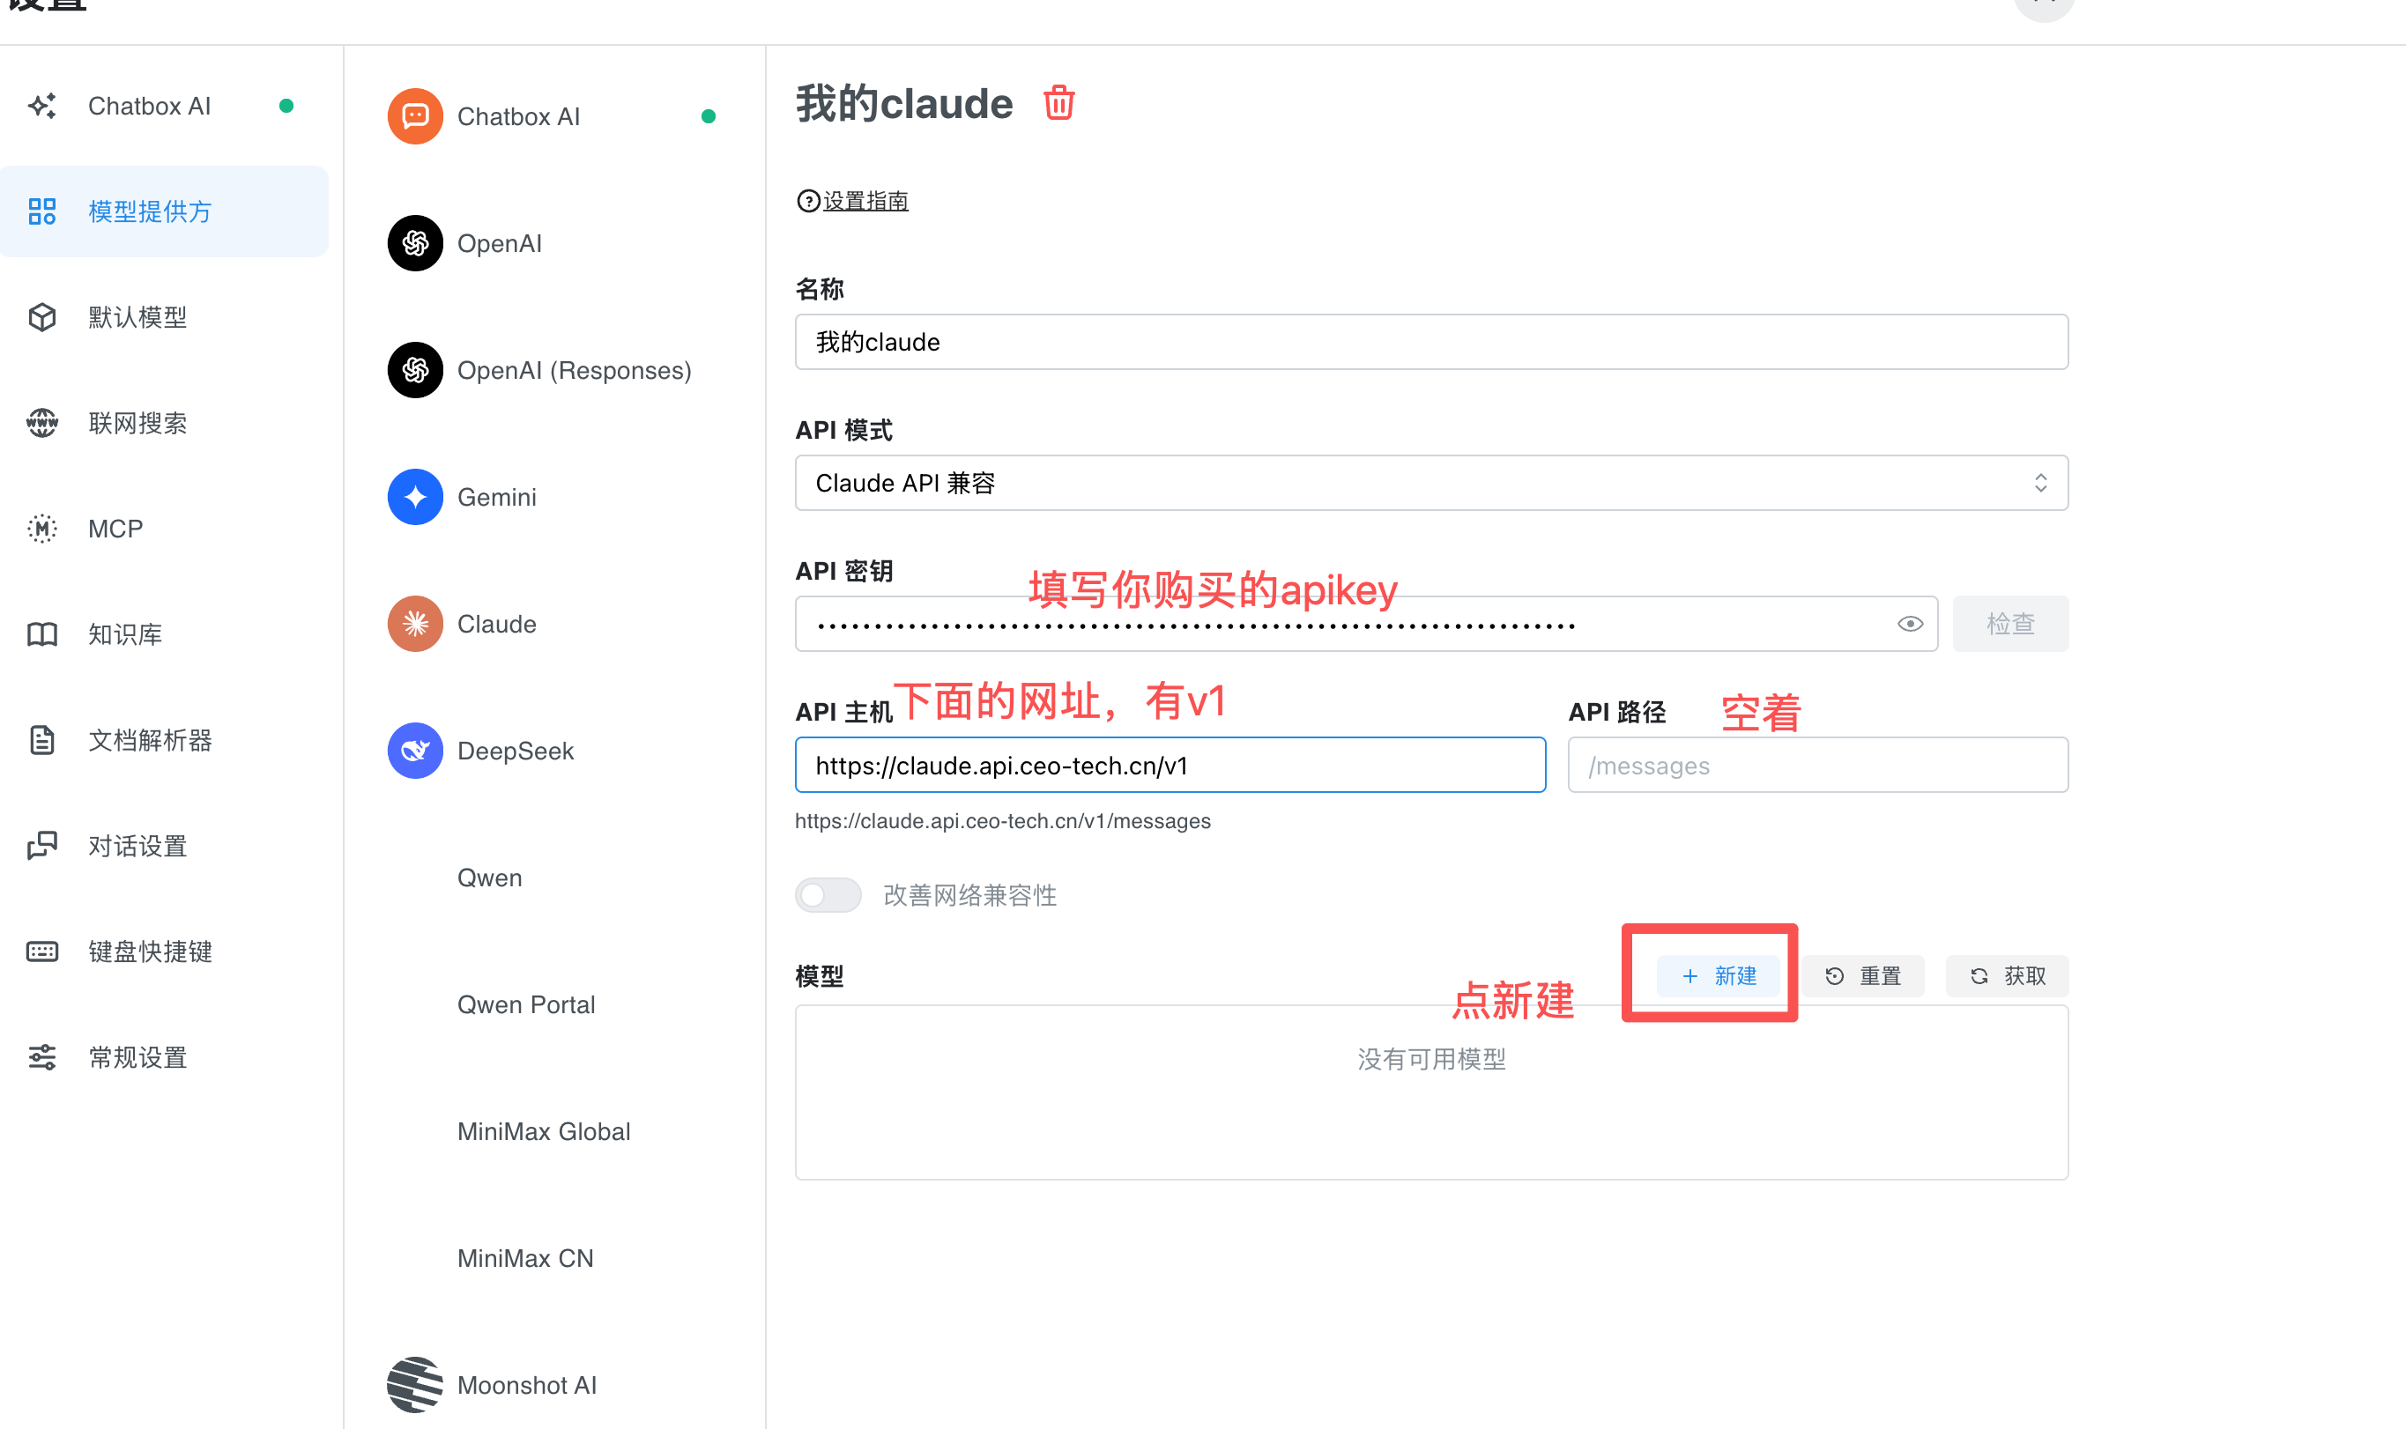Click into the API 主机 URL field

1170,766
